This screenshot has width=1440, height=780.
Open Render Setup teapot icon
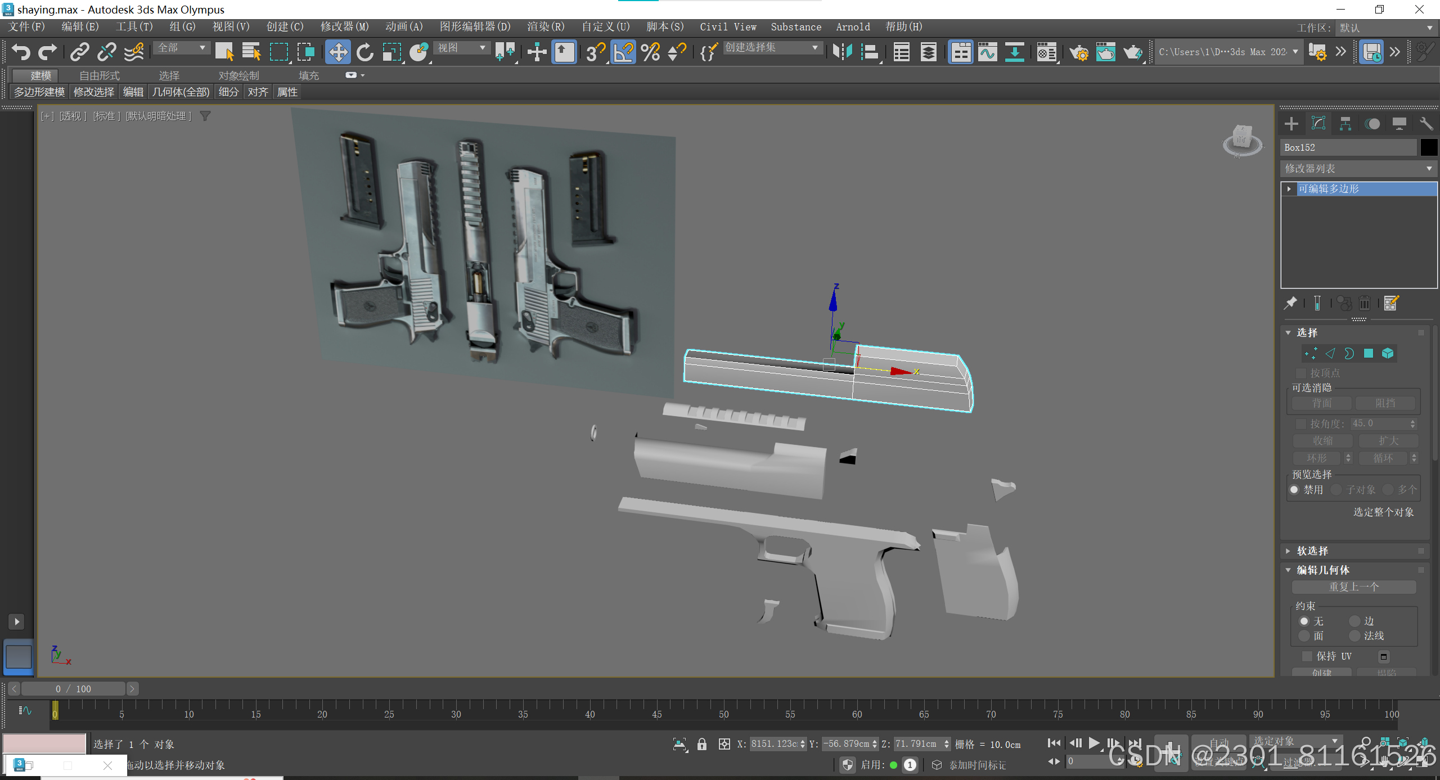point(1078,52)
